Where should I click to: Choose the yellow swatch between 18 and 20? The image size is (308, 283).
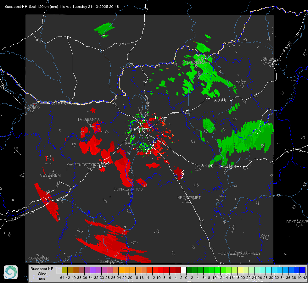coord(240,270)
